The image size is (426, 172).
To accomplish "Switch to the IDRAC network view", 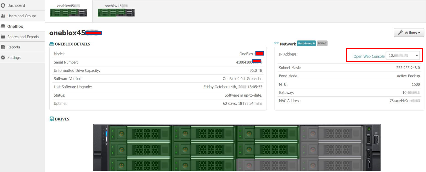I will [322, 43].
